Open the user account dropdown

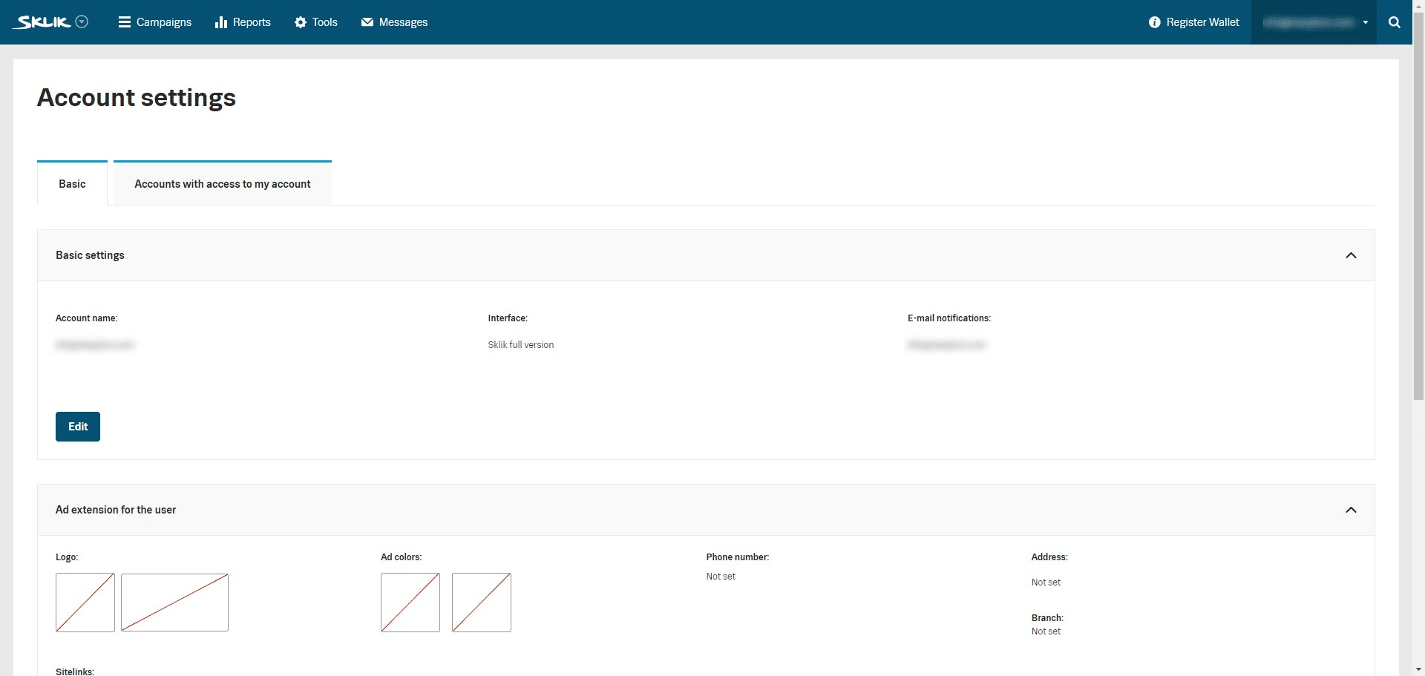tap(1314, 22)
